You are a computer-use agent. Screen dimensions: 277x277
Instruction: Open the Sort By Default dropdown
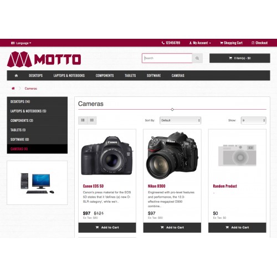pyautogui.click(x=180, y=120)
